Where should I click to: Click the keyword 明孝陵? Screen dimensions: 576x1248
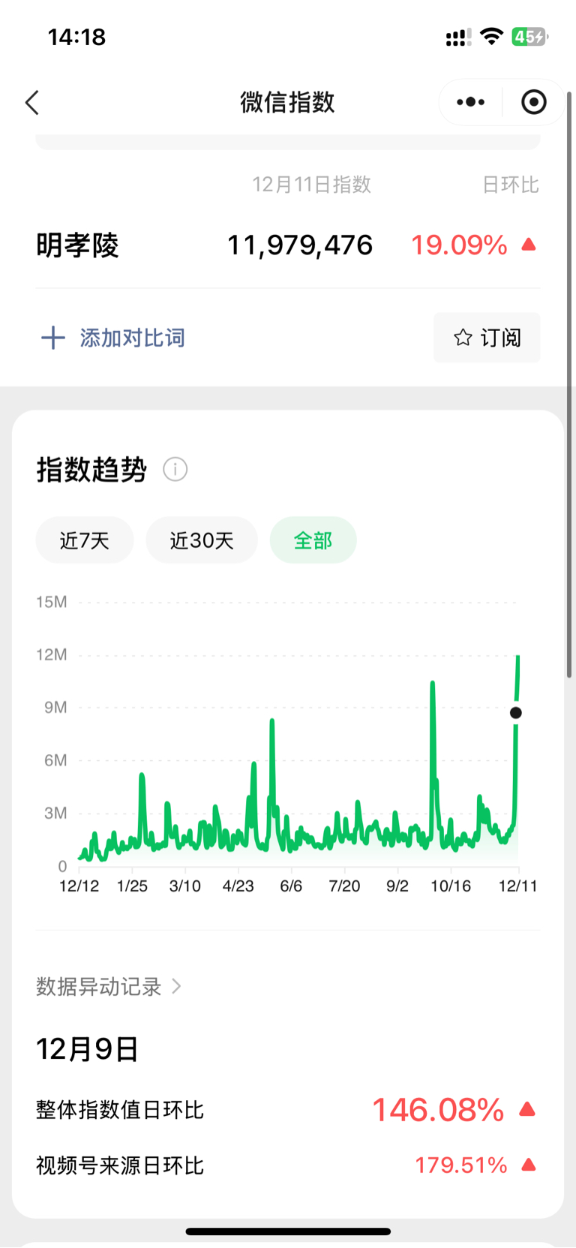pyautogui.click(x=78, y=245)
